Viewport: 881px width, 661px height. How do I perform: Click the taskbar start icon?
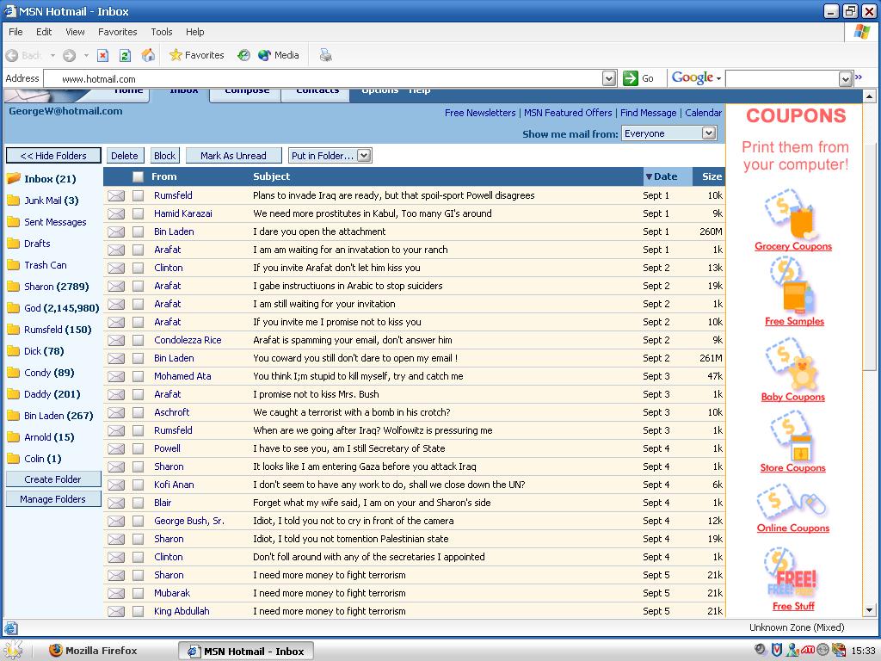[14, 650]
